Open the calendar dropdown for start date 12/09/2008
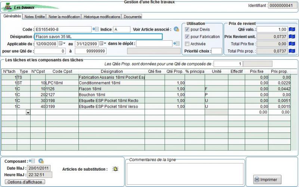 [62, 44]
